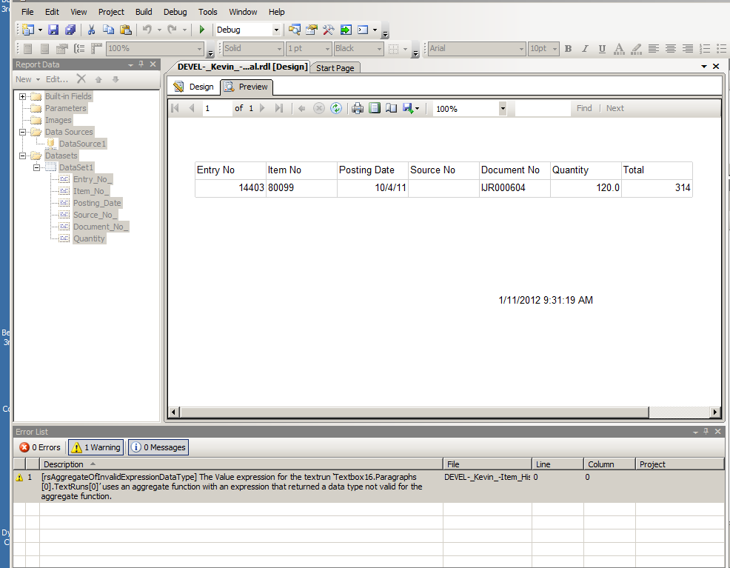This screenshot has width=730, height=568.
Task: Click the green Start Debugging arrow
Action: 201,30
